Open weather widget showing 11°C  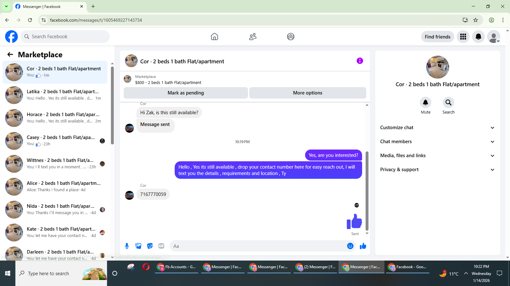(449, 273)
